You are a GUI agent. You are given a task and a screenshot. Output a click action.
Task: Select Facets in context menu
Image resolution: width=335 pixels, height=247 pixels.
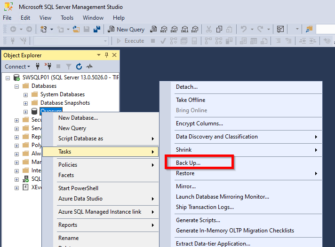click(x=100, y=175)
